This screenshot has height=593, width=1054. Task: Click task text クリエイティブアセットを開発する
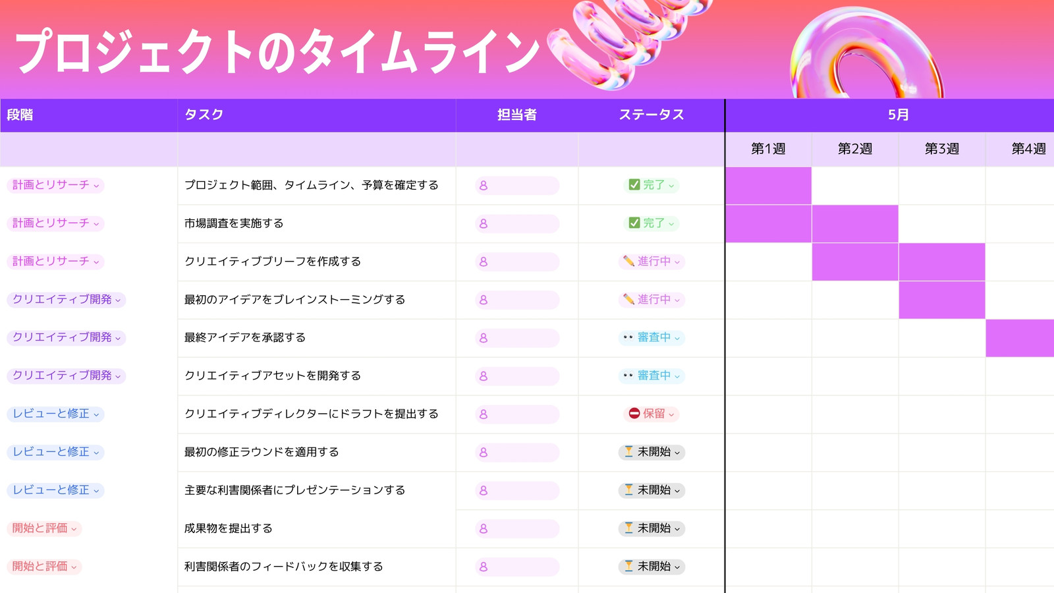(x=273, y=376)
